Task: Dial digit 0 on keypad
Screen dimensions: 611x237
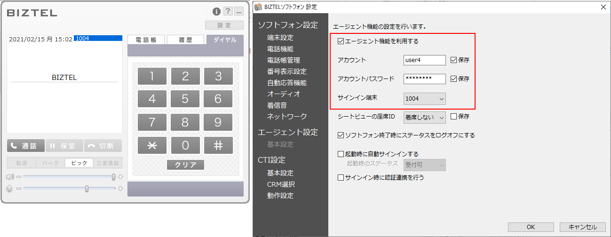Action: tap(185, 146)
